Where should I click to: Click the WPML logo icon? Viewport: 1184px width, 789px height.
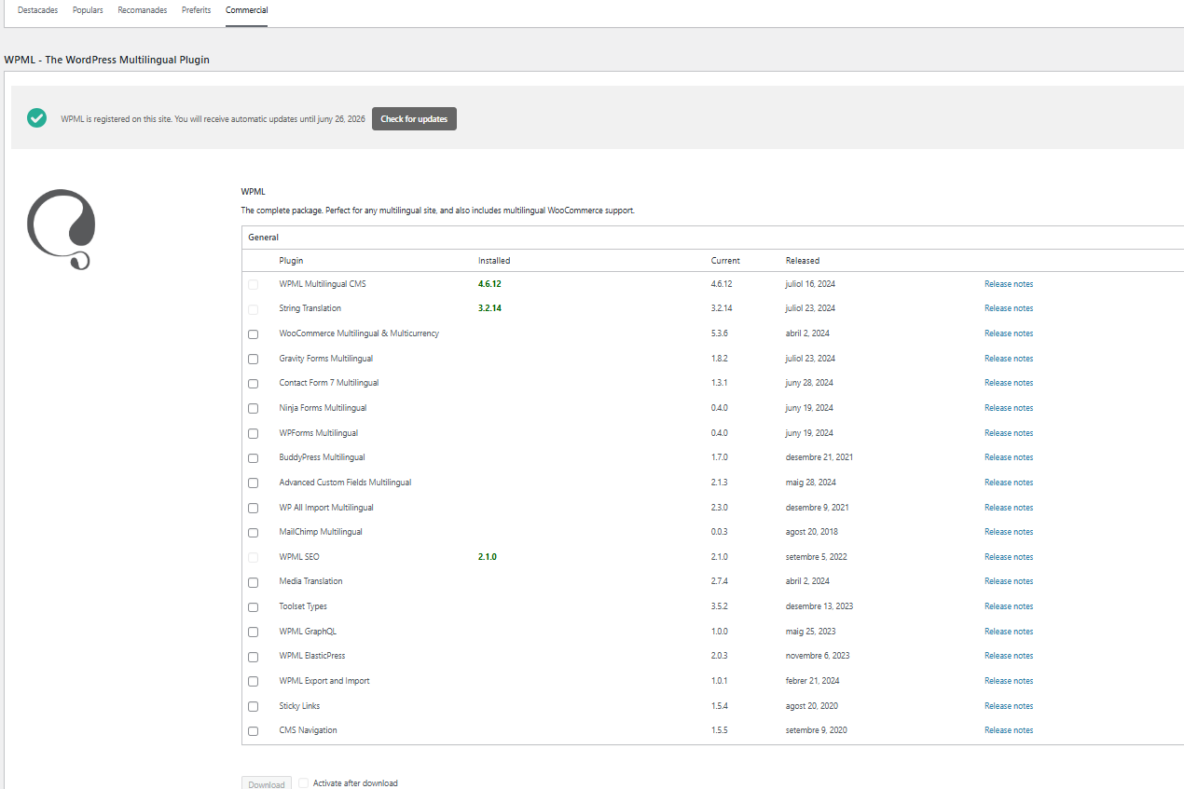(62, 229)
